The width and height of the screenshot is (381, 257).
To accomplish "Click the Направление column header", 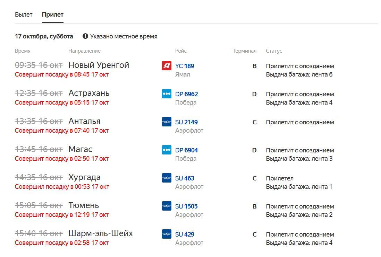I will tap(85, 51).
